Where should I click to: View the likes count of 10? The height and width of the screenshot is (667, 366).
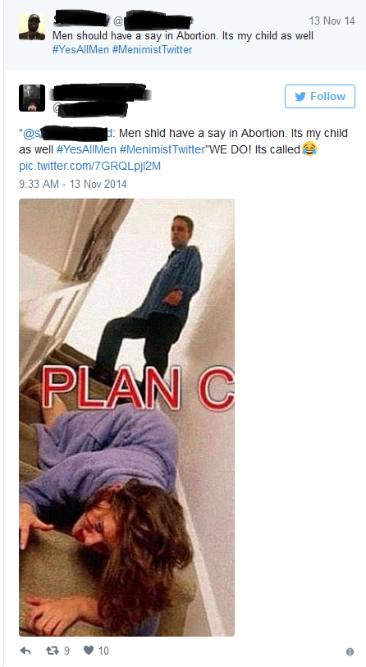click(x=103, y=651)
